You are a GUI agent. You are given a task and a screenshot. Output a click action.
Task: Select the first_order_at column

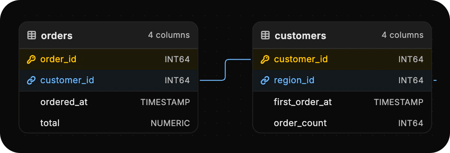coord(342,102)
